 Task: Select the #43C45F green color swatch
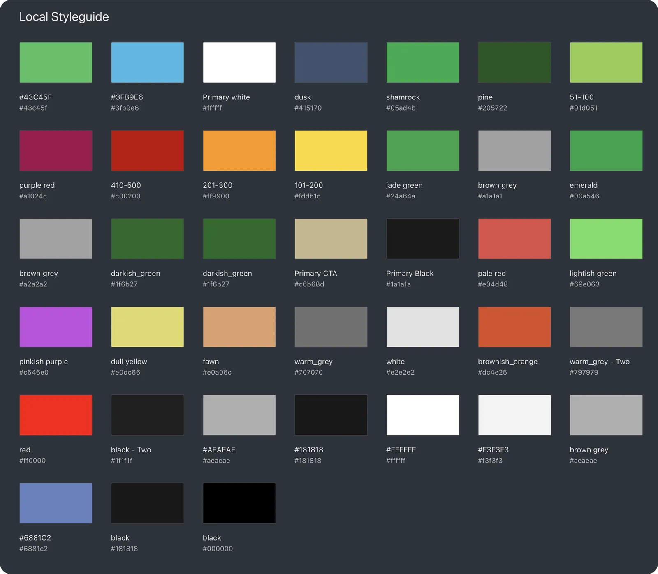point(56,62)
